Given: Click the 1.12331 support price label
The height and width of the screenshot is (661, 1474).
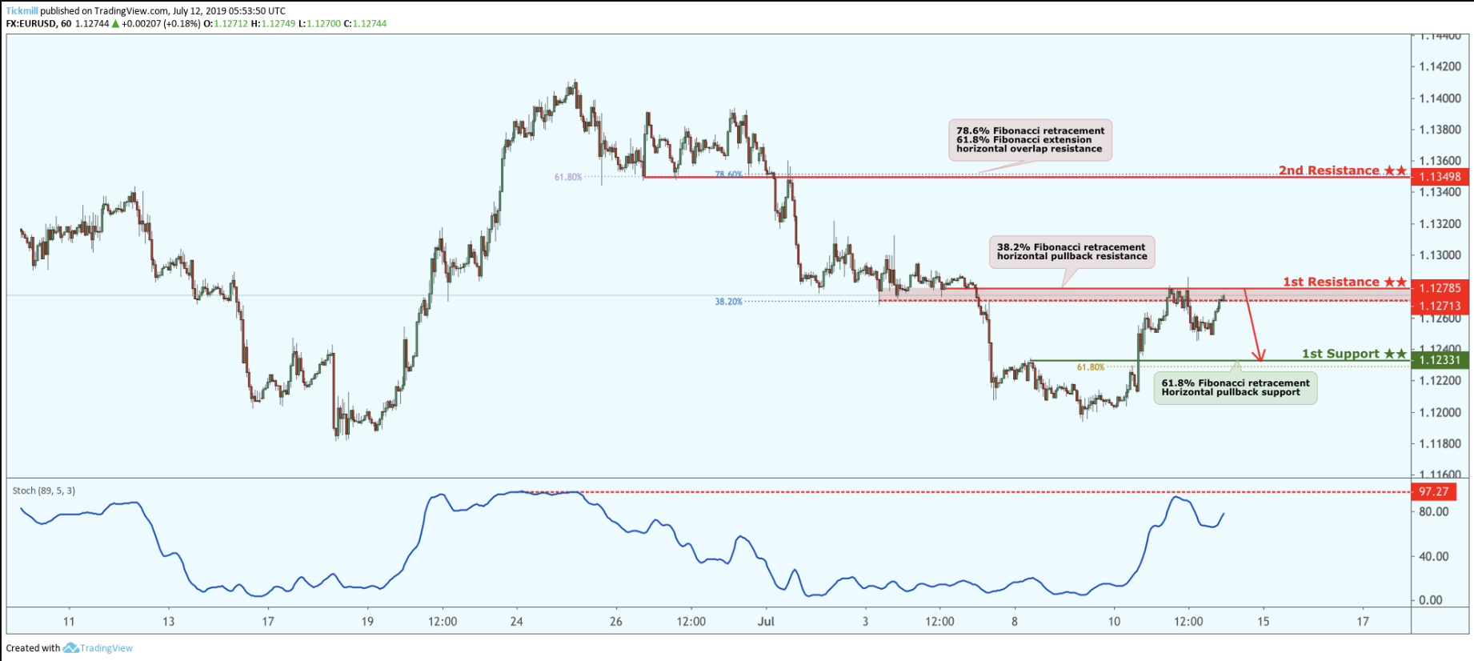Looking at the screenshot, I should pyautogui.click(x=1440, y=360).
